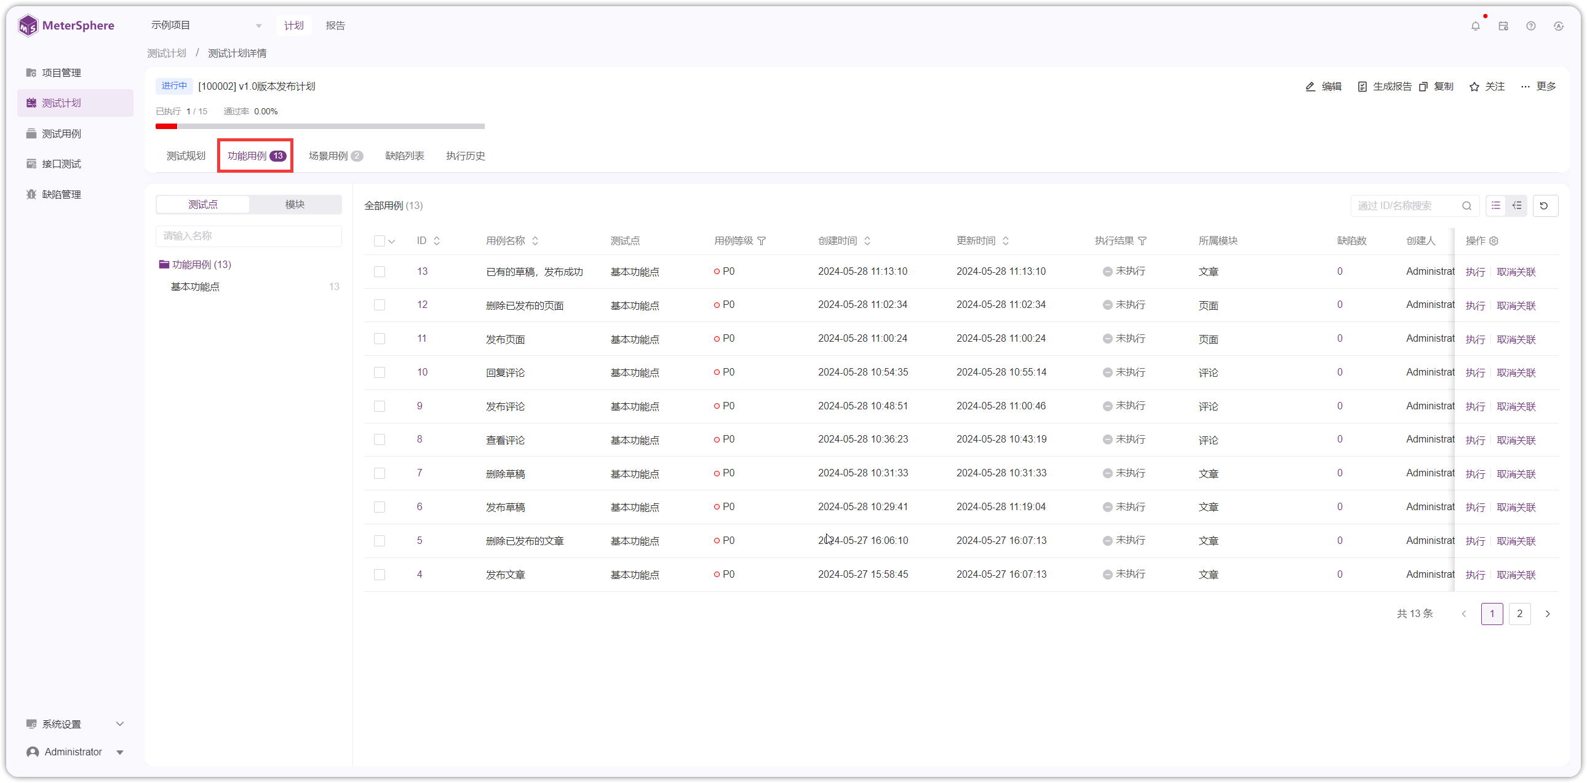The image size is (1587, 783).
Task: Check the row for case 4
Action: (380, 574)
